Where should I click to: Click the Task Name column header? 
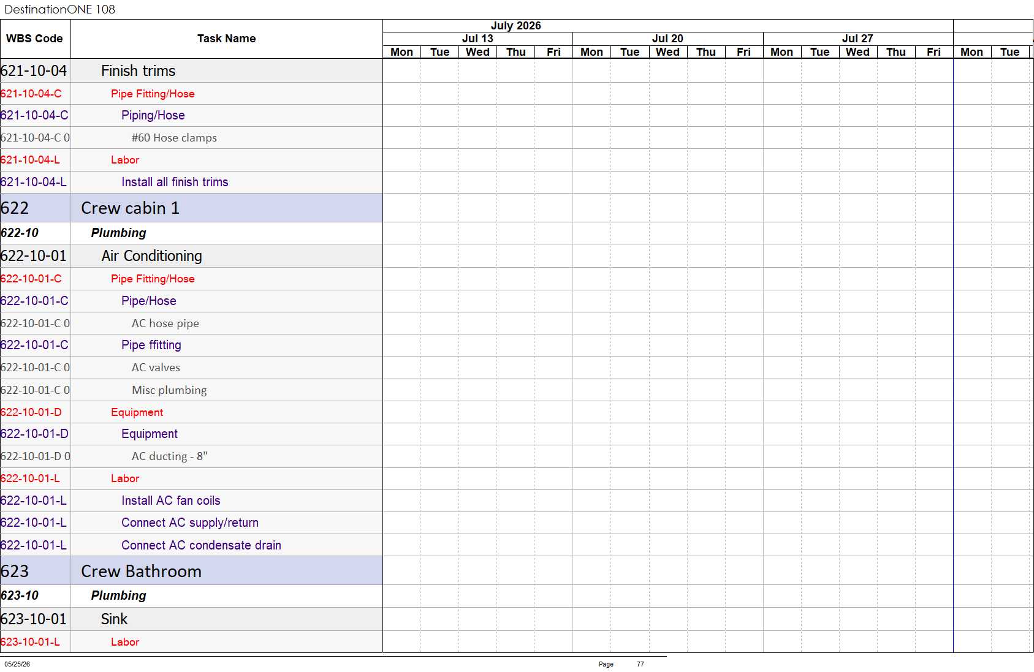[227, 39]
